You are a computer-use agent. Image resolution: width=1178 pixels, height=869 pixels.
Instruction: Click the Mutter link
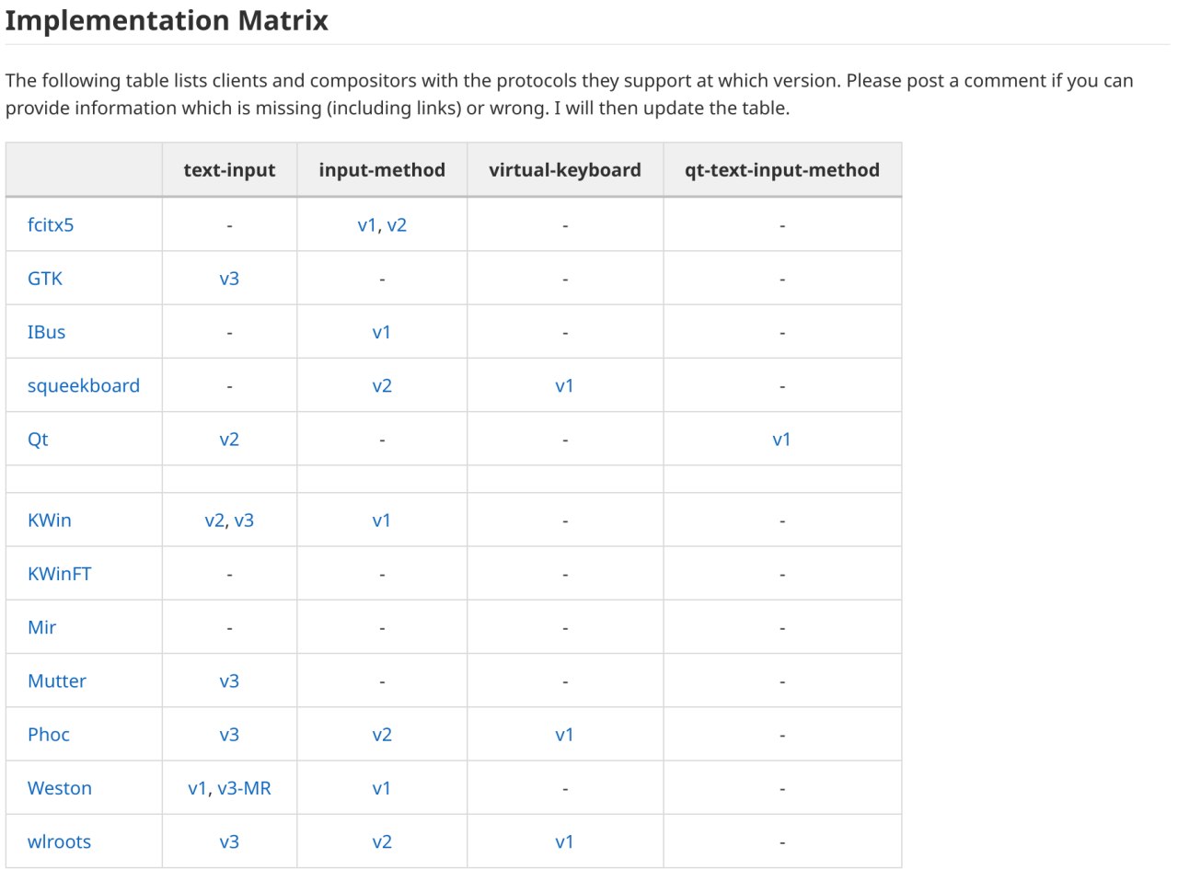click(57, 680)
